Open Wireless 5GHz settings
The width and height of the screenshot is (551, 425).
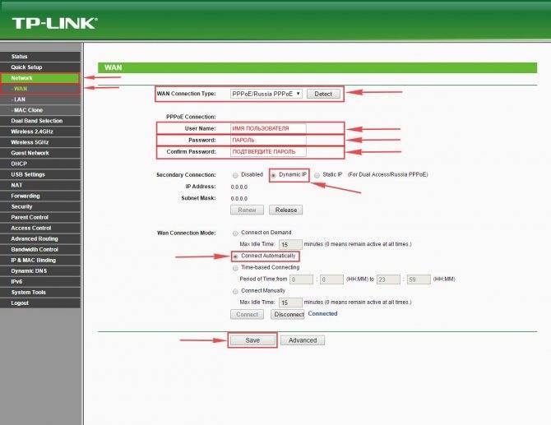pyautogui.click(x=40, y=142)
